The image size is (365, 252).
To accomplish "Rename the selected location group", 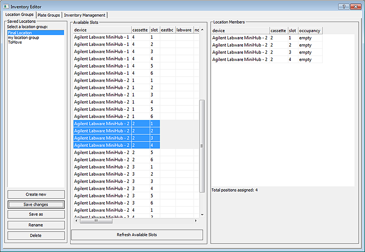I will [x=36, y=225].
